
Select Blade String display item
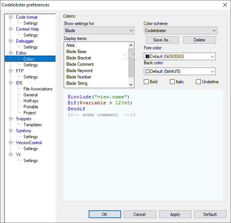pyautogui.click(x=77, y=83)
